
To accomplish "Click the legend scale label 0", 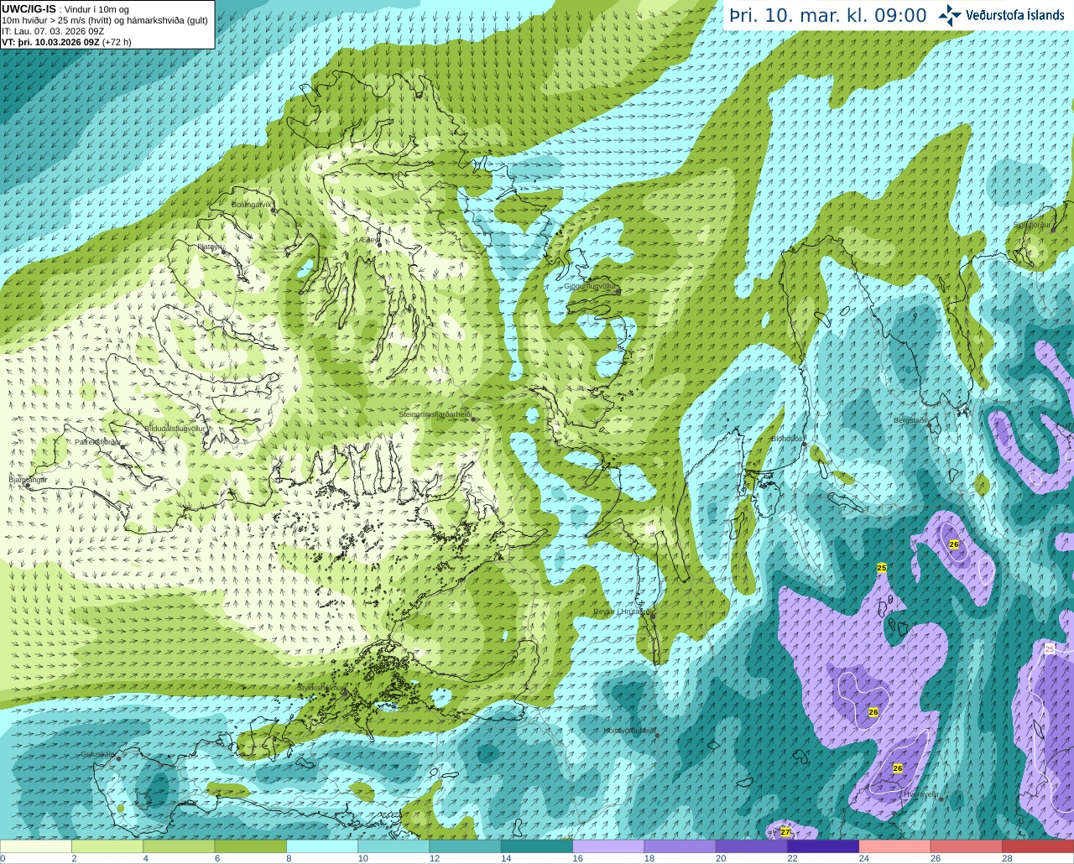I will [3, 858].
